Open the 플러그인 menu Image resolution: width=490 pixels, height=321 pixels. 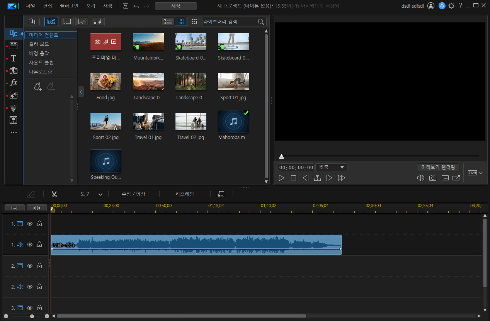[69, 6]
